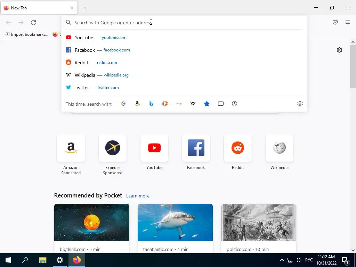Image resolution: width=356 pixels, height=267 pixels.
Task: Open the notification center icon
Action: (x=345, y=260)
